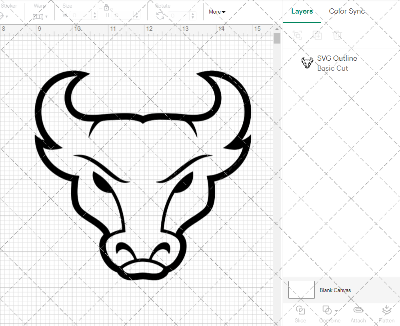Click the Rotate reset icon

(x=159, y=15)
